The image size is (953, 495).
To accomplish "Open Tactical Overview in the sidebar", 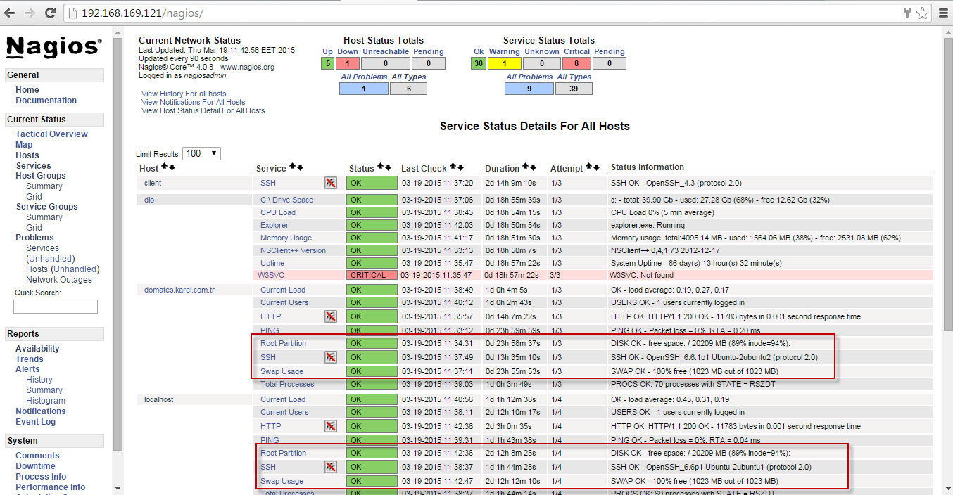I will coord(51,134).
